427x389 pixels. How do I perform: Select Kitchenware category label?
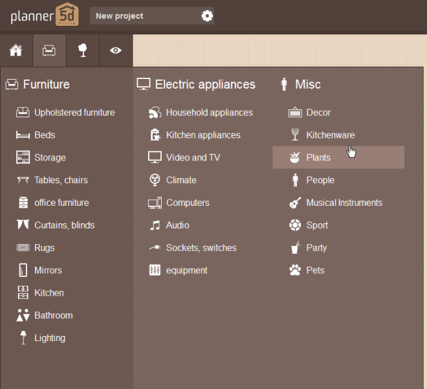331,135
